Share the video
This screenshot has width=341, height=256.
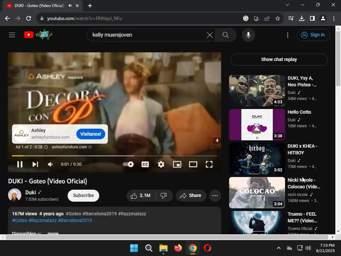pos(190,195)
